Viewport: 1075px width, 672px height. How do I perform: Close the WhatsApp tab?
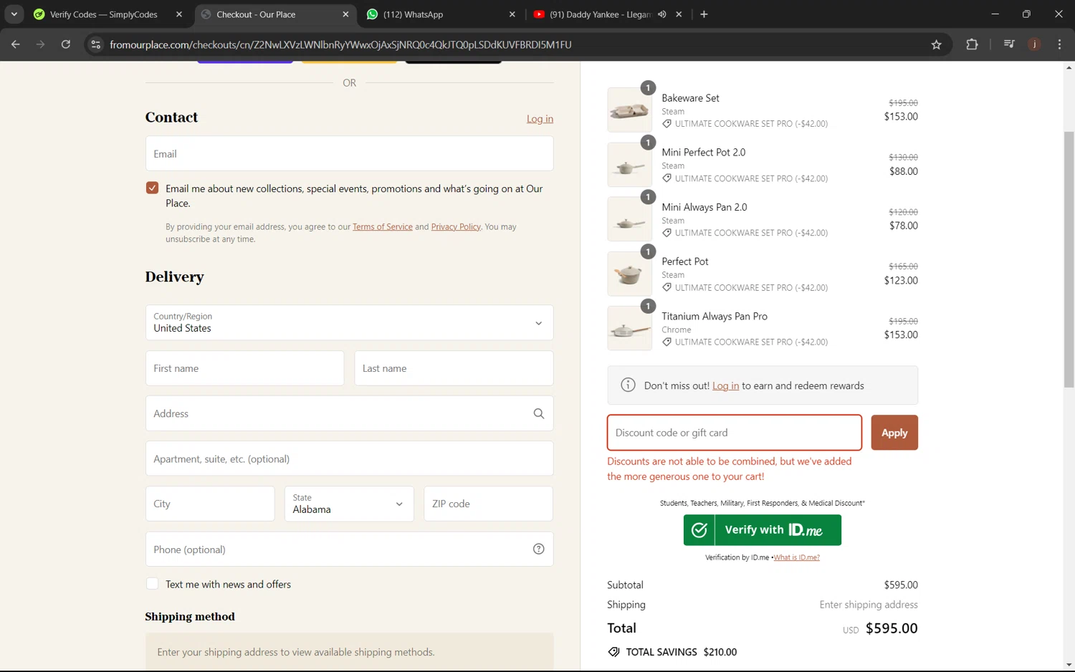pos(512,14)
